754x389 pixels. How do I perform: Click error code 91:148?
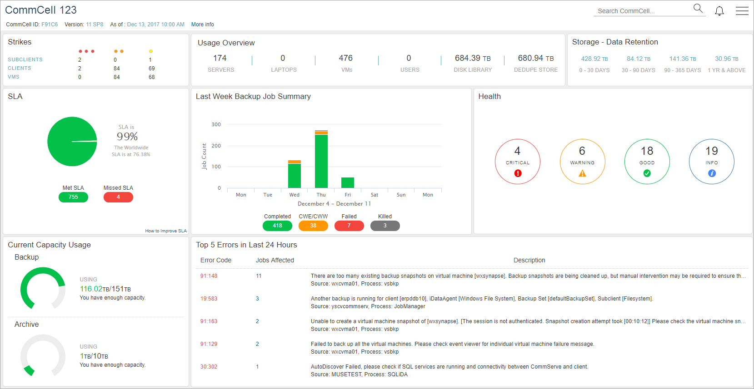[209, 276]
